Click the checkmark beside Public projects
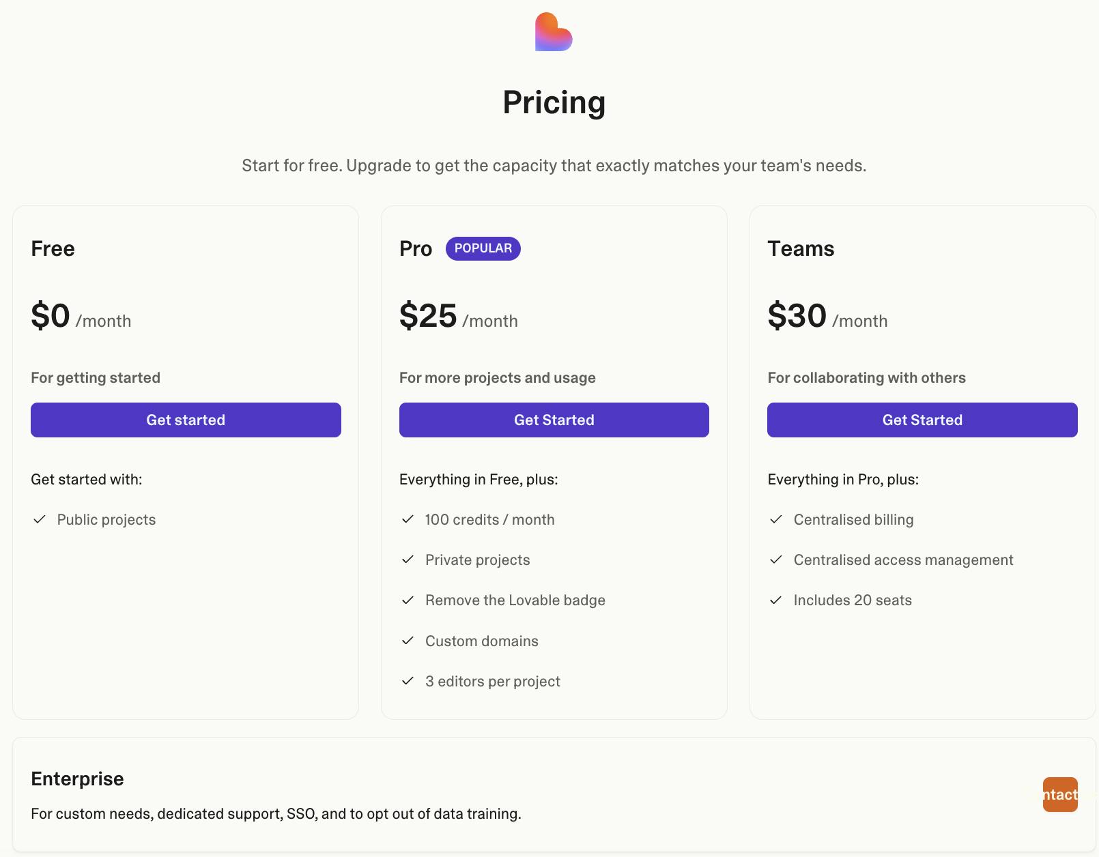This screenshot has width=1099, height=857. [x=40, y=519]
